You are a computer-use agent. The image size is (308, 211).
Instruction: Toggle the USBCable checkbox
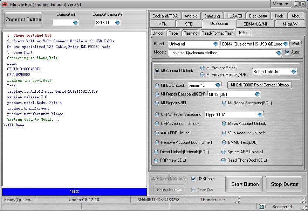point(193,179)
